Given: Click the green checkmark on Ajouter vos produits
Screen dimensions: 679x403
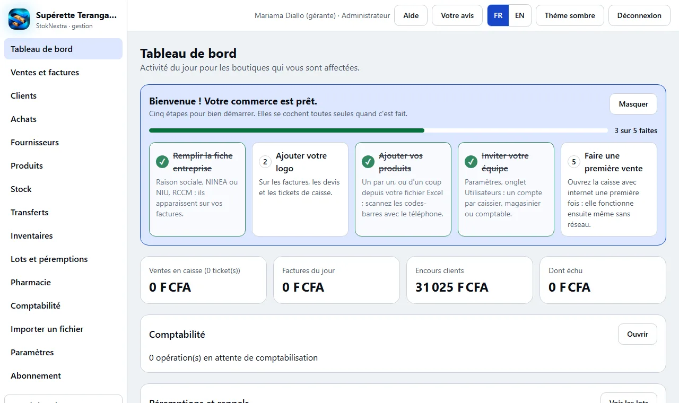Looking at the screenshot, I should coord(368,162).
